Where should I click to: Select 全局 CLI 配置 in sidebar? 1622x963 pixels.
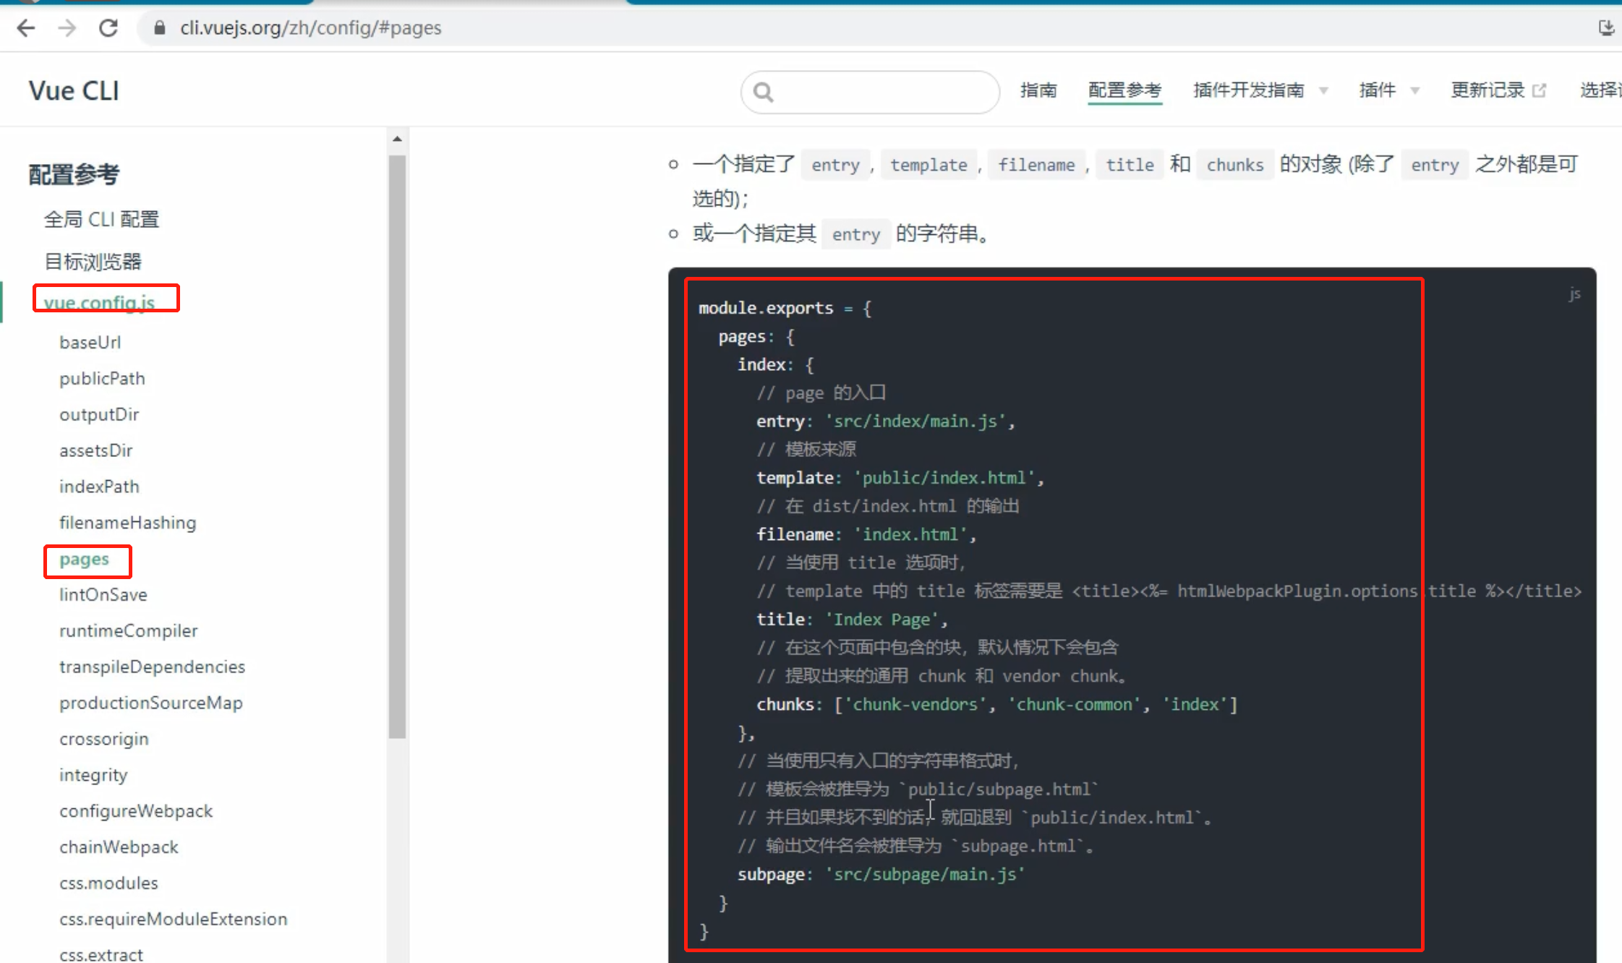[101, 219]
